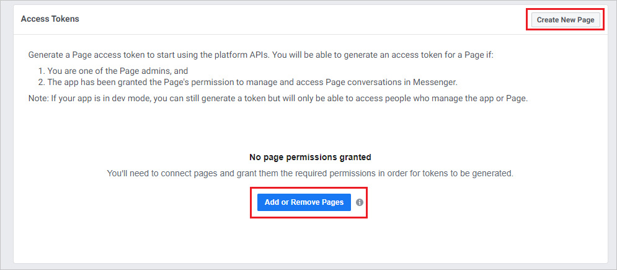Click the 'Note:' label text
This screenshot has height=270, width=617.
pyautogui.click(x=38, y=99)
